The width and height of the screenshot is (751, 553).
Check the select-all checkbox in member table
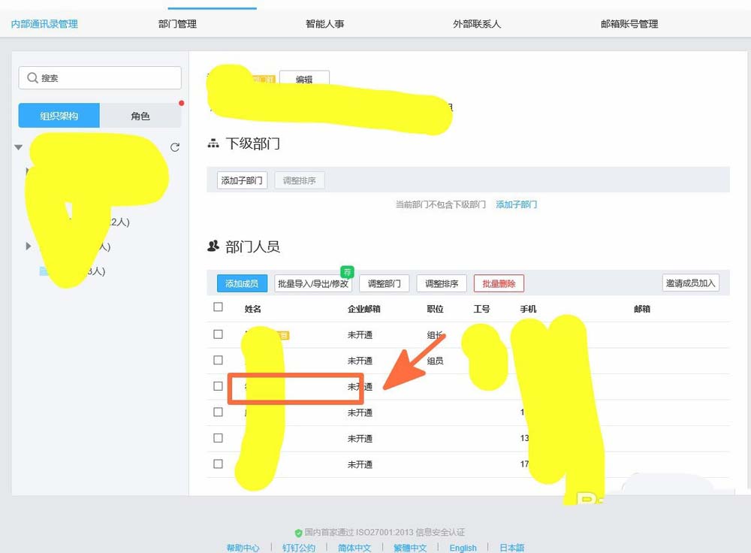(218, 307)
